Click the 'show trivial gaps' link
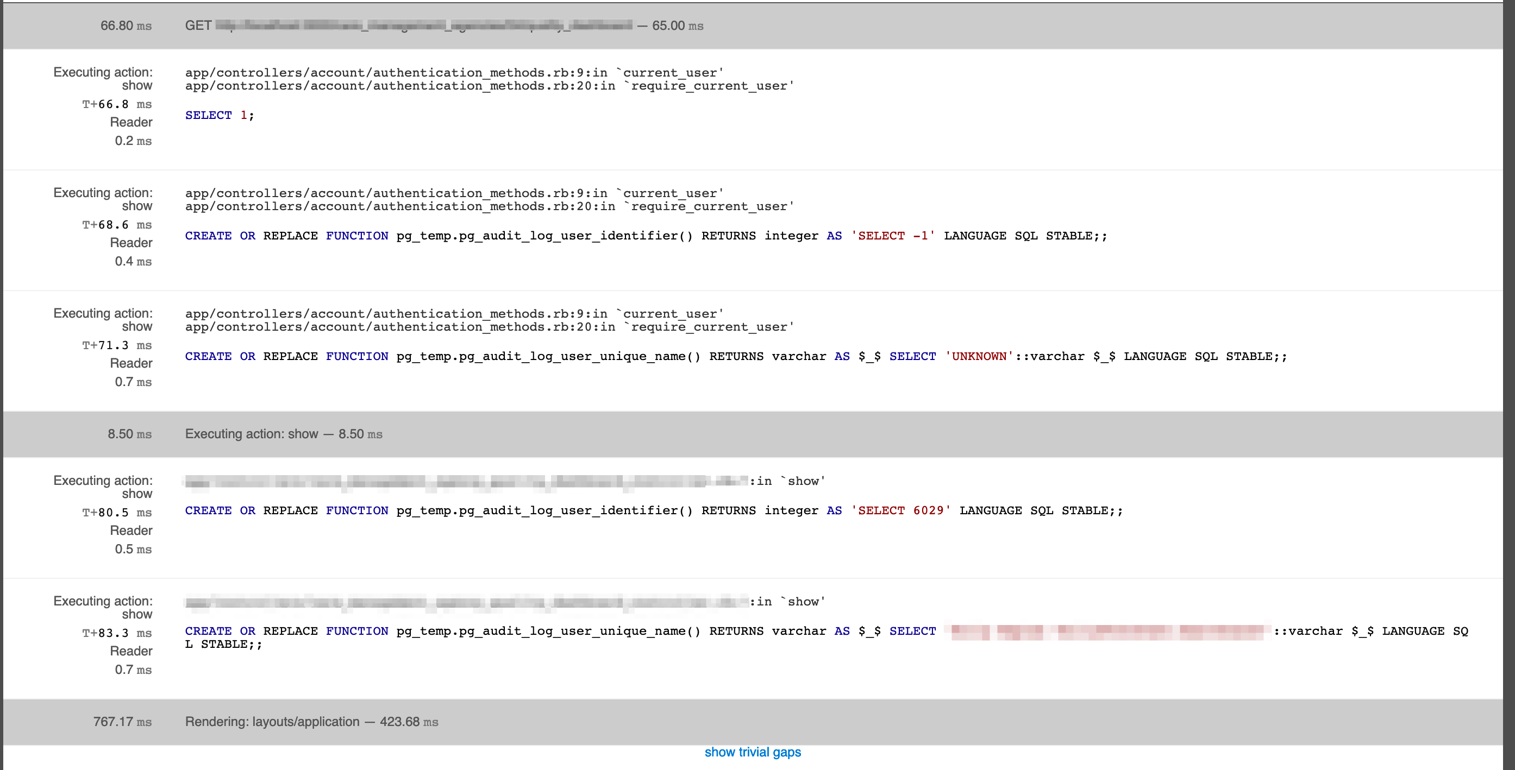1515x770 pixels. pyautogui.click(x=752, y=752)
